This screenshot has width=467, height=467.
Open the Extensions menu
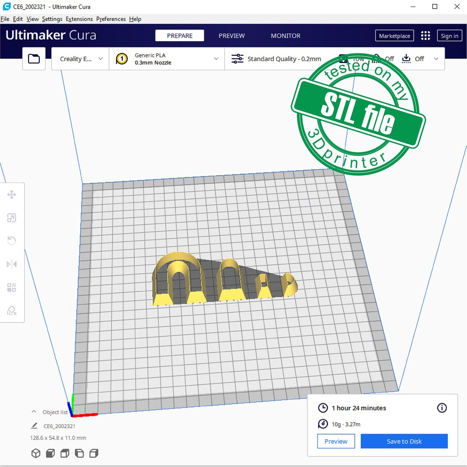pyautogui.click(x=79, y=19)
